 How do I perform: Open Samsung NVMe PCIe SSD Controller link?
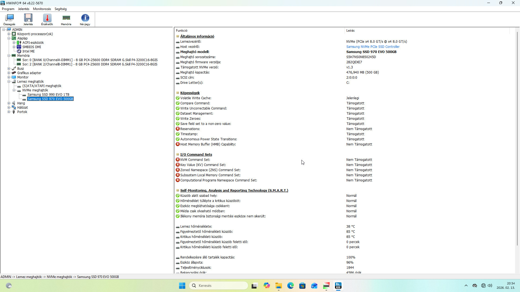coord(373,47)
